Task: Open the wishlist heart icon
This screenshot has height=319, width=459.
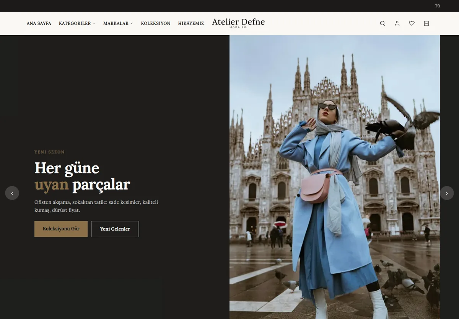Action: [x=412, y=23]
